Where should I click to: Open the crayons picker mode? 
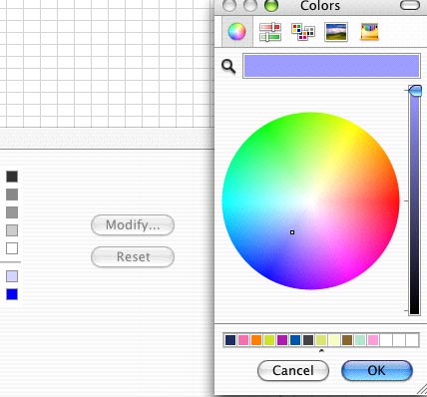(x=369, y=32)
